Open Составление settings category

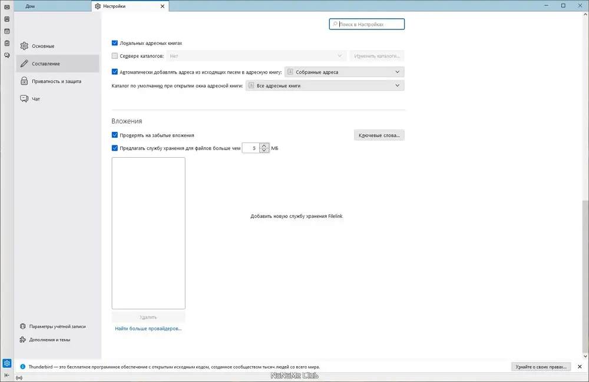(x=58, y=64)
